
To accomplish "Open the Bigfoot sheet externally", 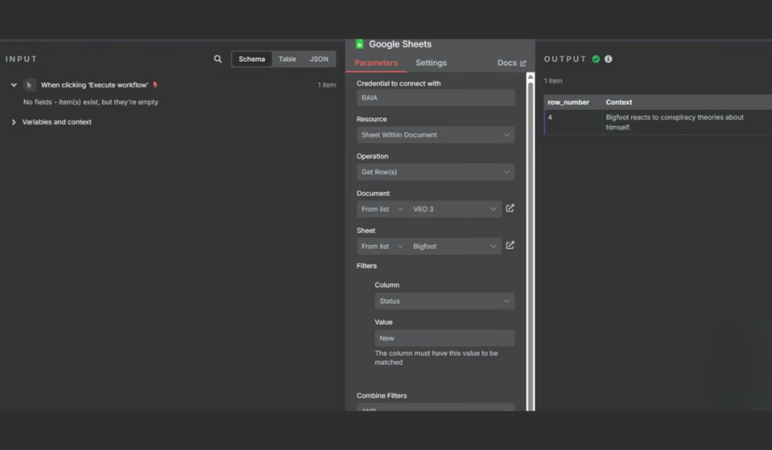I will [510, 245].
